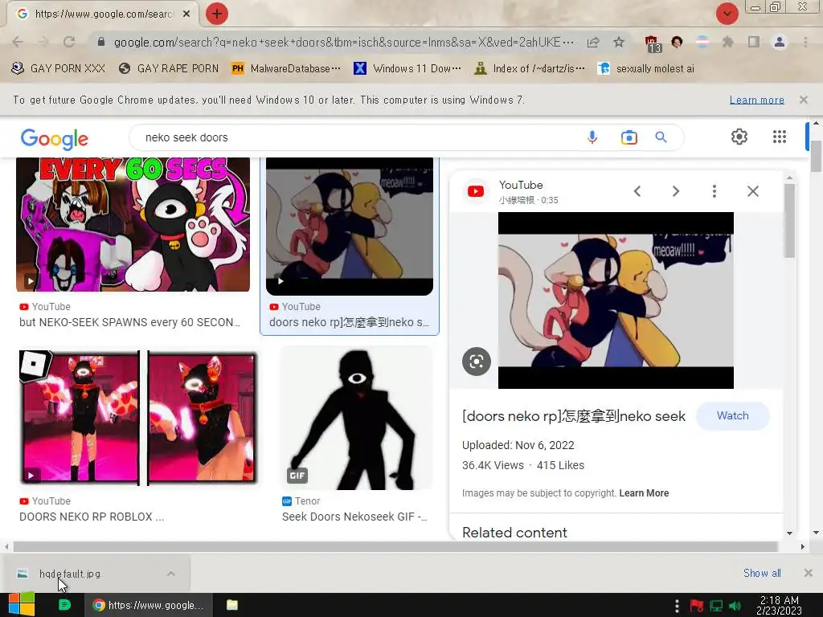823x617 pixels.
Task: Click the Chrome update red dropdown button
Action: point(727,14)
